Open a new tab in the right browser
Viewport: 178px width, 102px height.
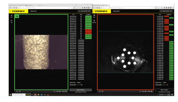coord(109,5)
